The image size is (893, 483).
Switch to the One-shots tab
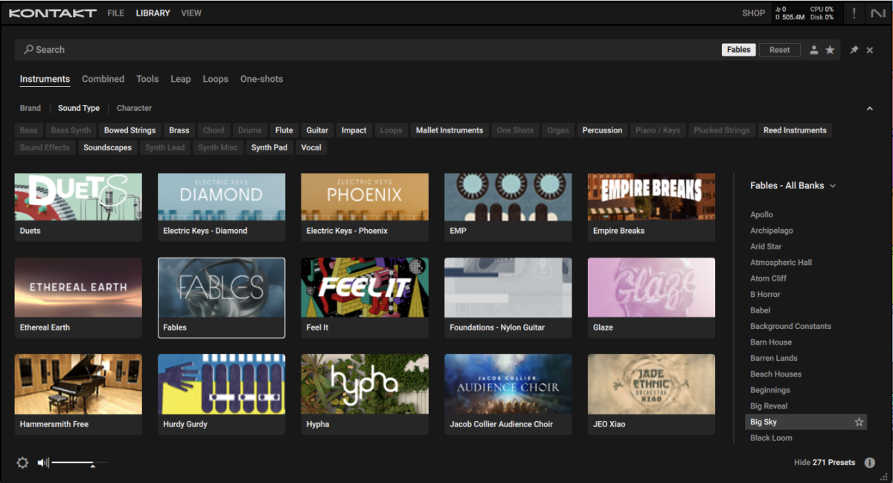point(261,79)
